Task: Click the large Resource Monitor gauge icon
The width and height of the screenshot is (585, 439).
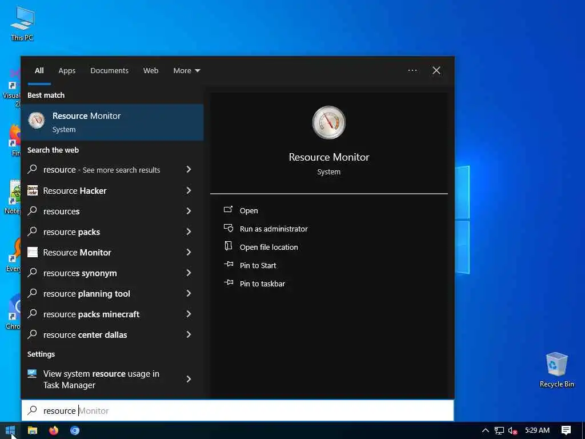Action: click(x=328, y=122)
